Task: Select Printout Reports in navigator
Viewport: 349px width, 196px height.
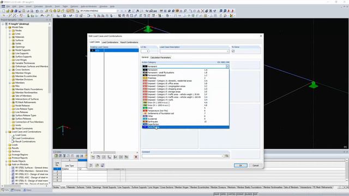Action: point(20,158)
